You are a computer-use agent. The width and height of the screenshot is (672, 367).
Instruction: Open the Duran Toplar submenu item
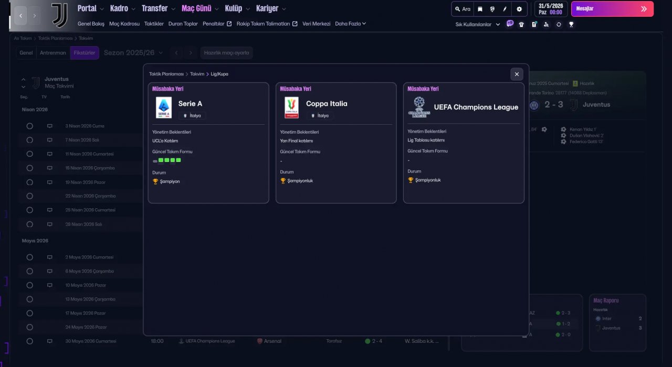183,24
